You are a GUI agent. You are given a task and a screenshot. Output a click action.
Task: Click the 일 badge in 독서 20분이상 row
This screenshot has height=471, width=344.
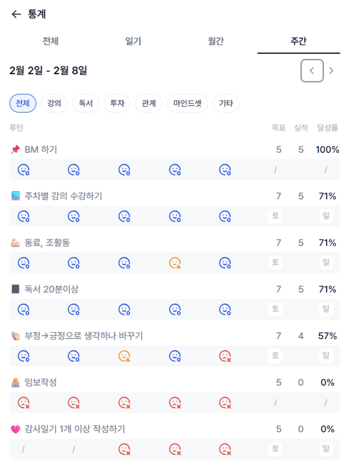click(x=326, y=310)
